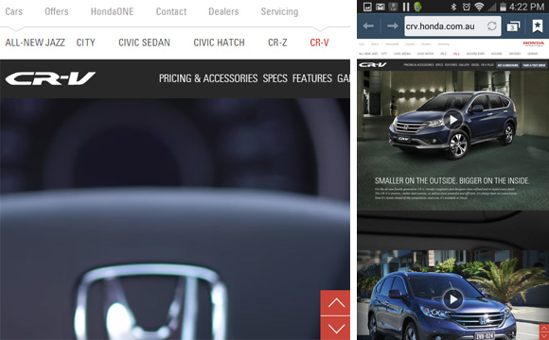Open PRICING & ACCESSORIES in the zoomed page
Image resolution: width=549 pixels, height=340 pixels.
(x=208, y=78)
